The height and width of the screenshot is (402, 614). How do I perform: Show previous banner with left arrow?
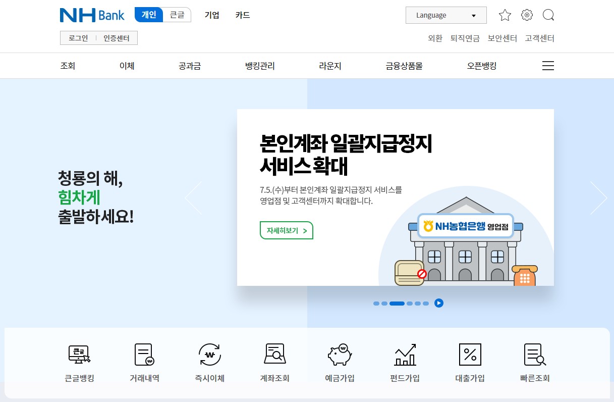pos(193,197)
